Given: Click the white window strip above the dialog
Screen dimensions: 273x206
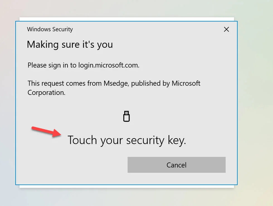Looking at the screenshot, I should pyautogui.click(x=127, y=19).
